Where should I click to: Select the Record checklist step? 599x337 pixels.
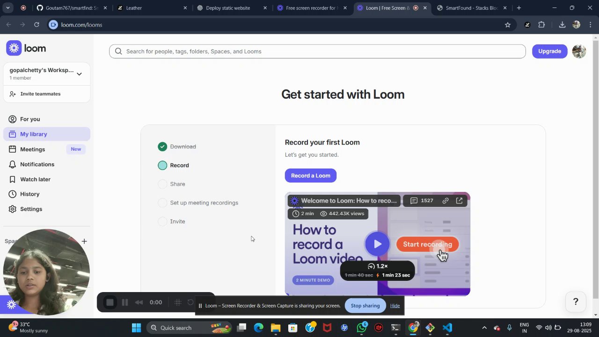point(174,165)
